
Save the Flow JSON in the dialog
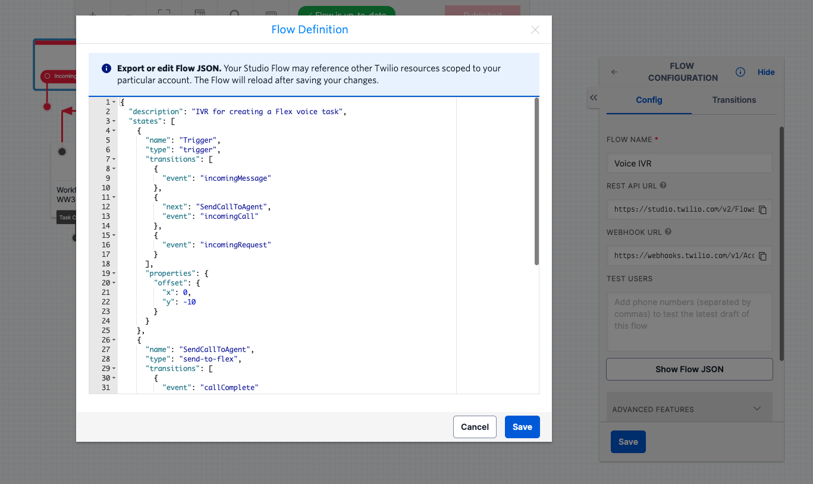tap(522, 427)
